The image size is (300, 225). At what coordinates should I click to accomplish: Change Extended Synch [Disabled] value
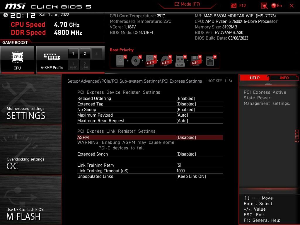point(186,154)
